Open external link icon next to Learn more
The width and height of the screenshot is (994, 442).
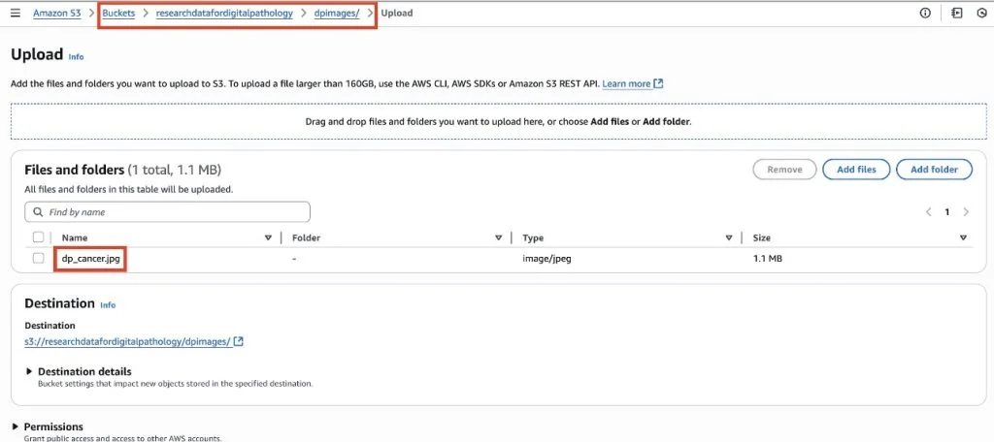(x=658, y=83)
